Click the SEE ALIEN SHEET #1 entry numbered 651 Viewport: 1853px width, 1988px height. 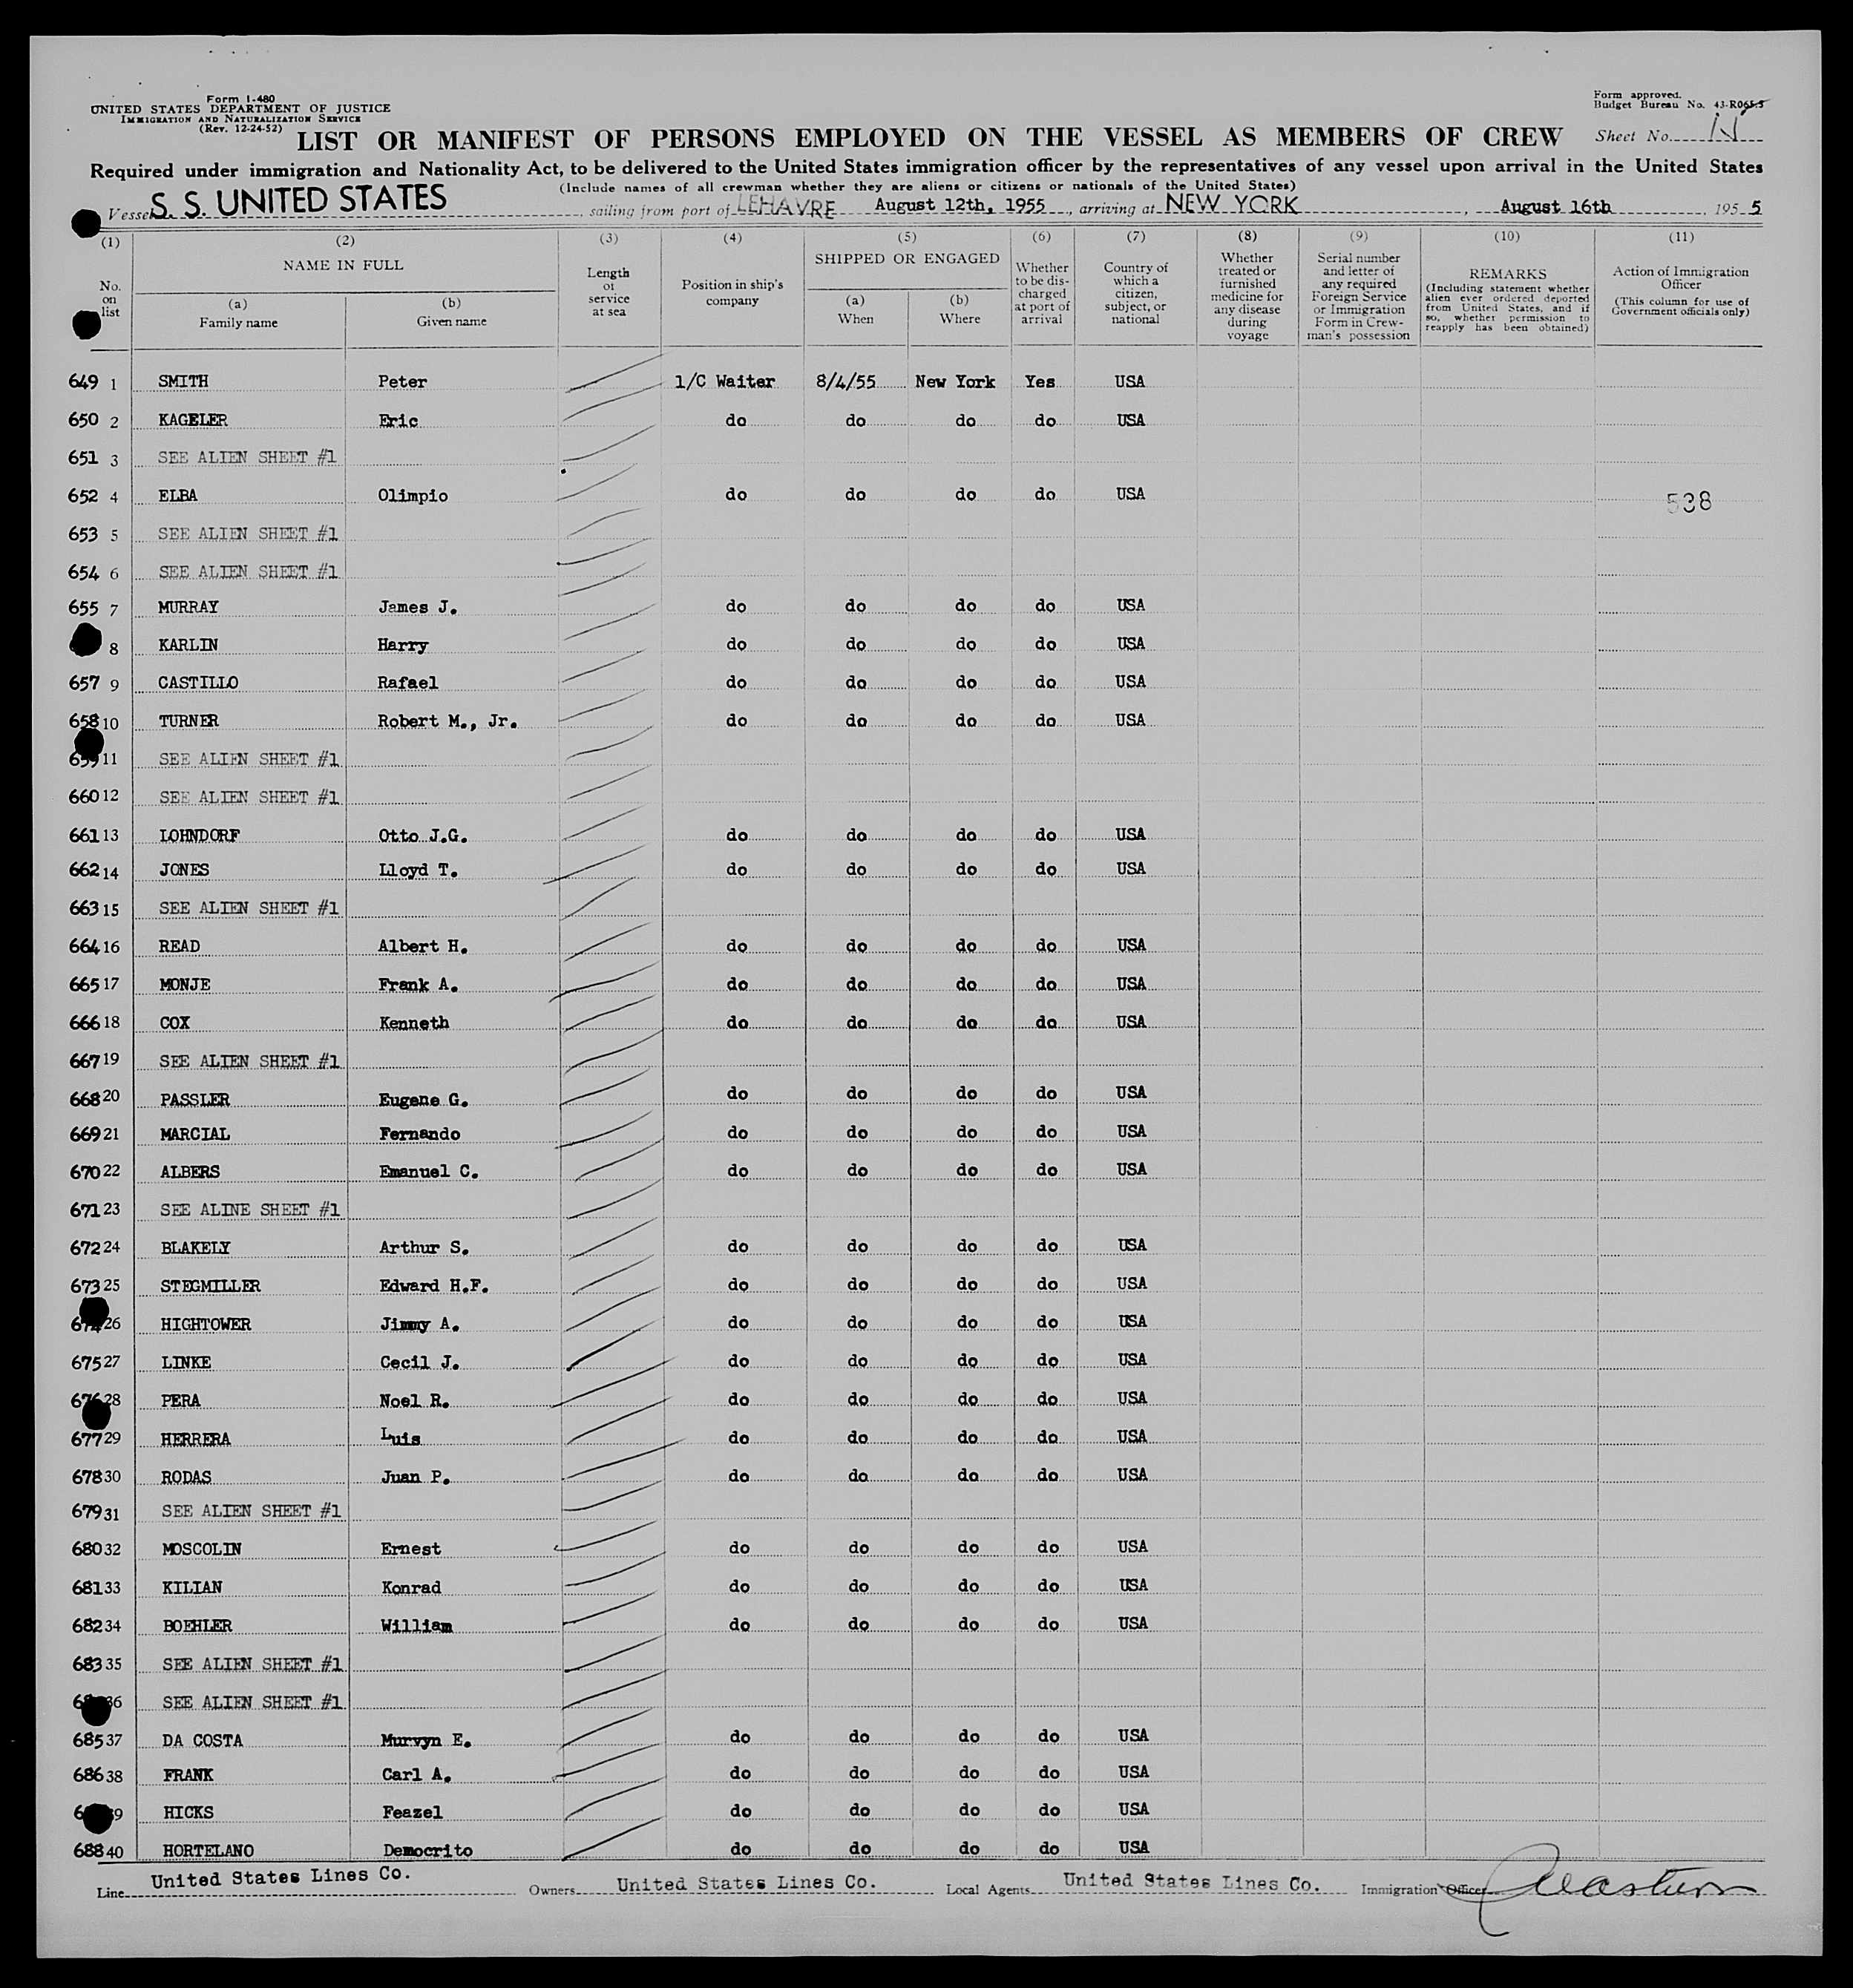pyautogui.click(x=247, y=458)
